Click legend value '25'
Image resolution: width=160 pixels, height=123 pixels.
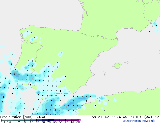pos(49,122)
